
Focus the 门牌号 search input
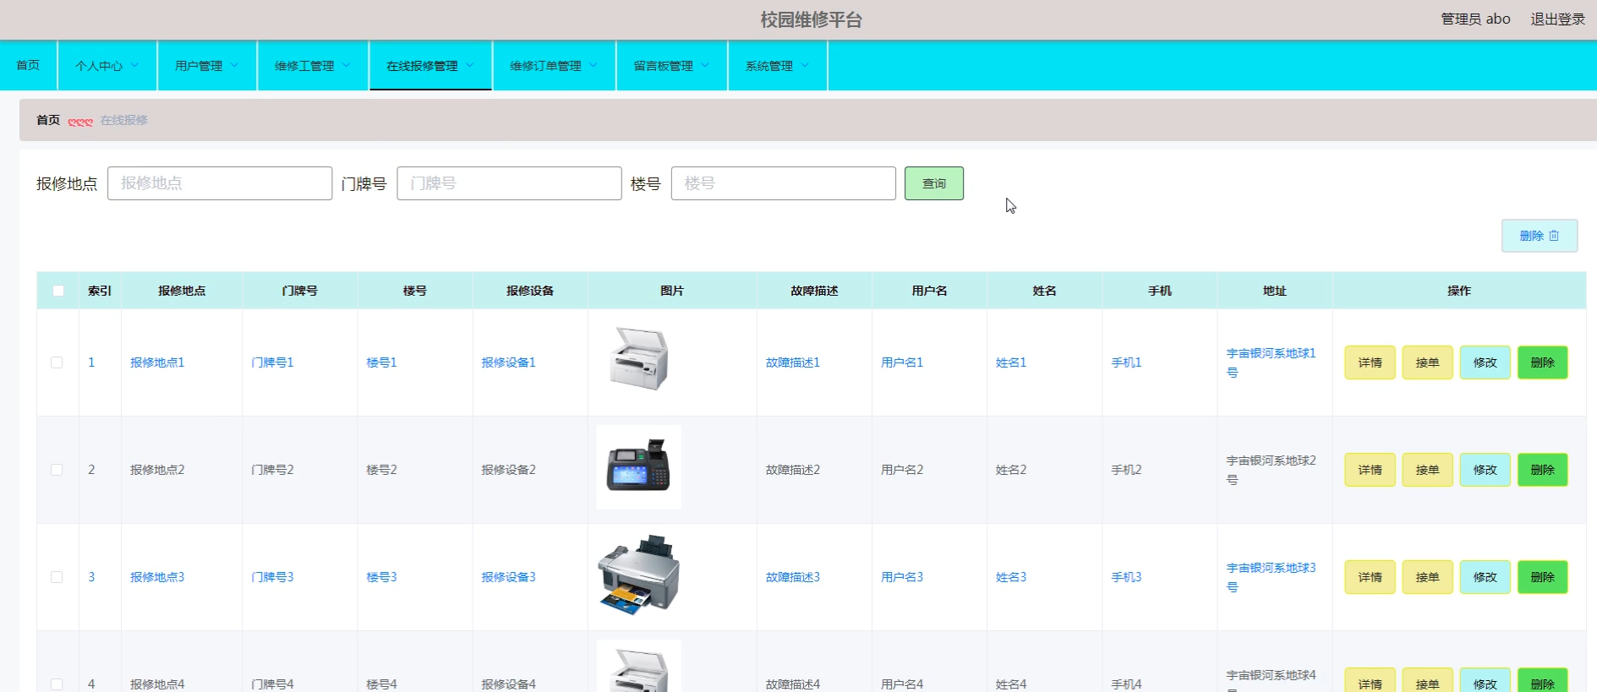[509, 183]
